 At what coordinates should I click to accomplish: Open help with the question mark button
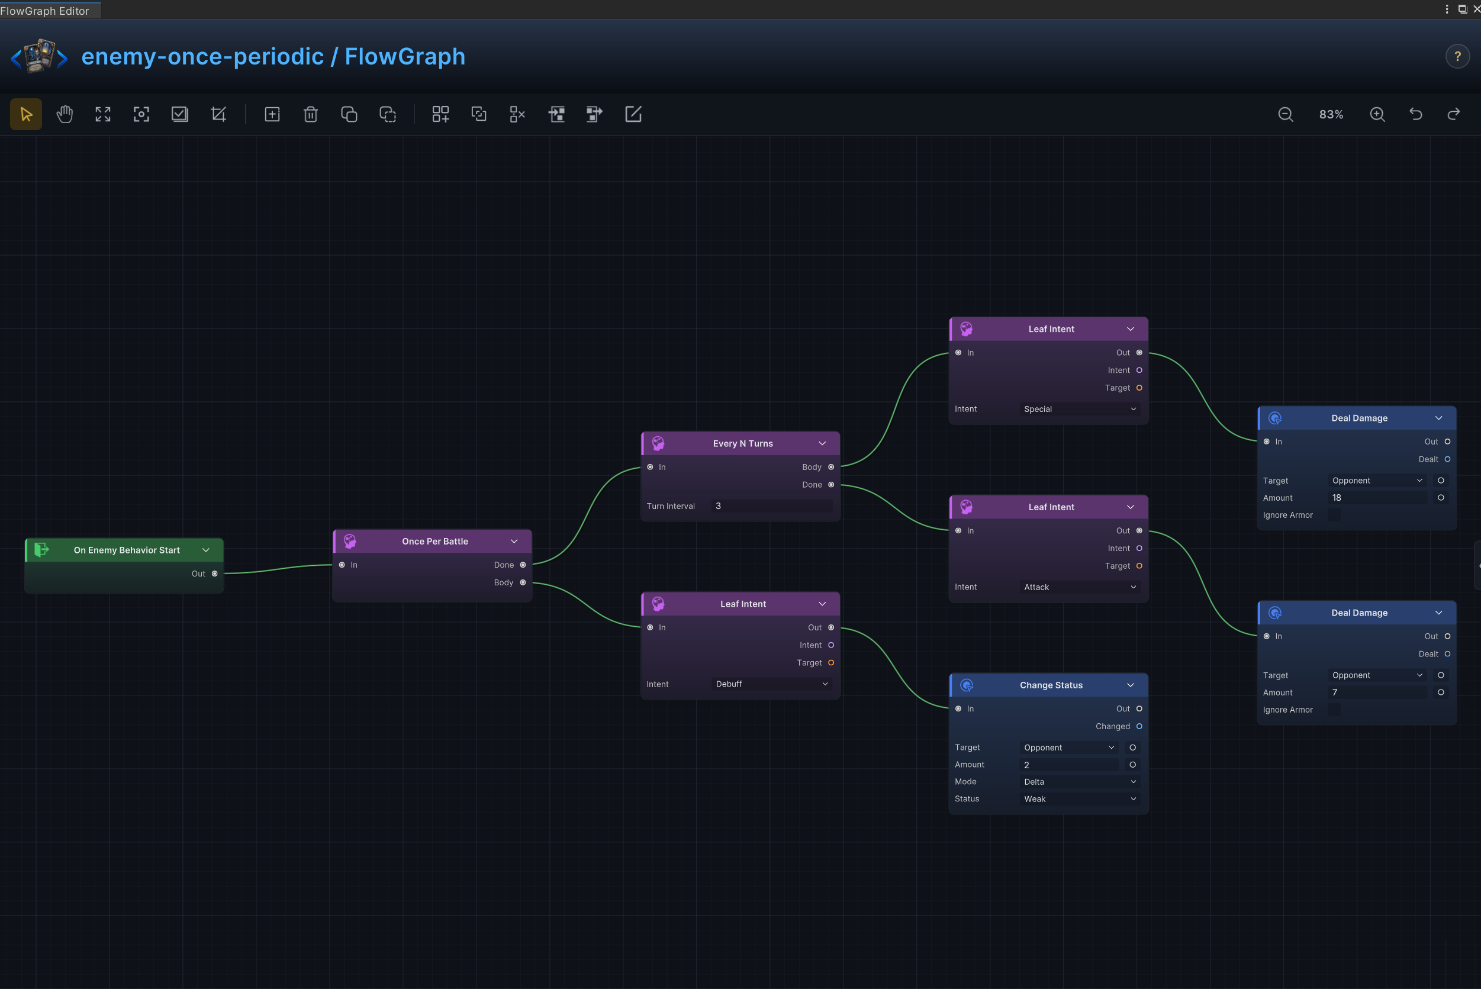tap(1457, 57)
